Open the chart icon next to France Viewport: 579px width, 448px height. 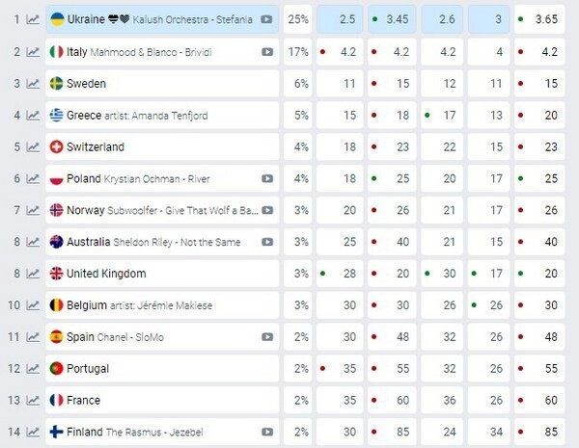click(x=33, y=401)
